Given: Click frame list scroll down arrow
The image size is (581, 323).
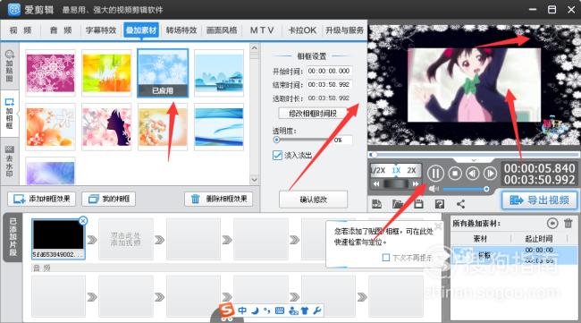Looking at the screenshot, I should coord(254,180).
